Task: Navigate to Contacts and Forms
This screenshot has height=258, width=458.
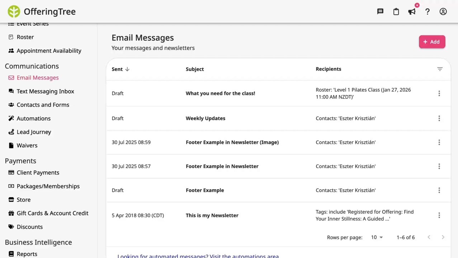Action: [43, 105]
